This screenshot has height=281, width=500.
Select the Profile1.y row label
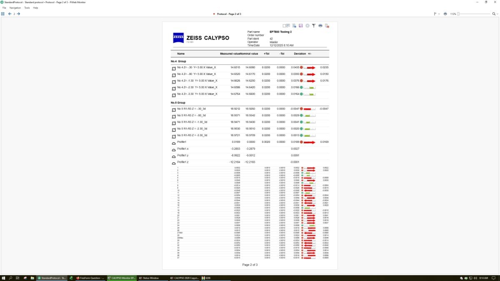(183, 155)
